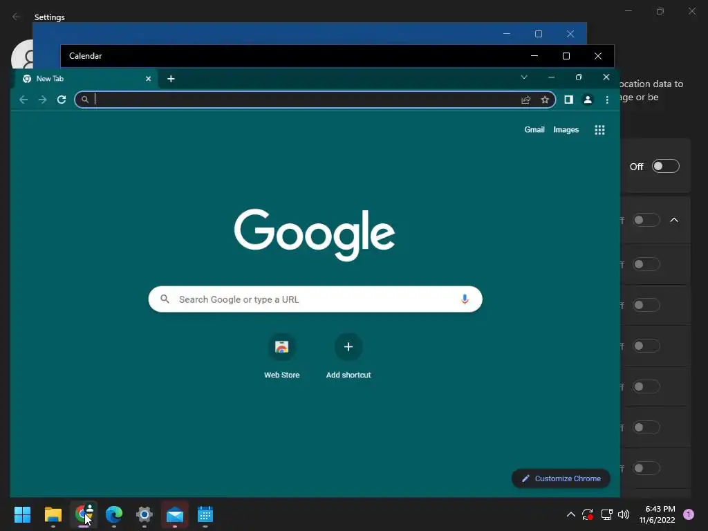Screen dimensions: 708x531
Task: Open Chrome's three-dot menu
Action: coord(607,100)
